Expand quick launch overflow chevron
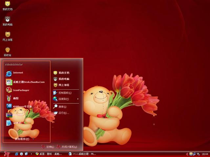Screen dimensions: 210x157 pos(31,154)
